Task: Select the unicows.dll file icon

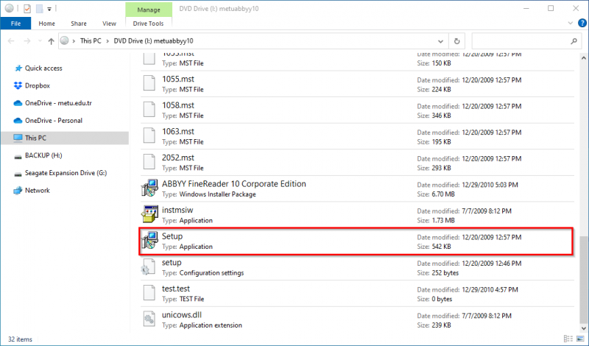Action: (x=149, y=319)
